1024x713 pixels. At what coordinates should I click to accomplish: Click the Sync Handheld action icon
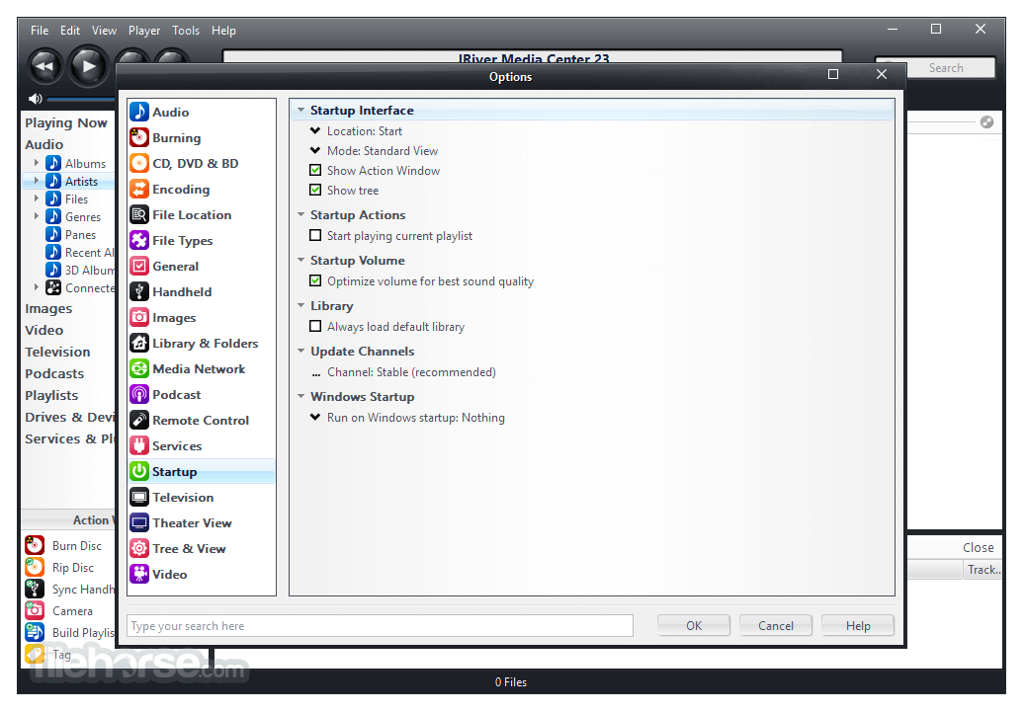pyautogui.click(x=35, y=589)
